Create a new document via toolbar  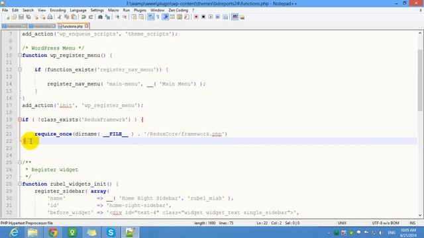7,17
